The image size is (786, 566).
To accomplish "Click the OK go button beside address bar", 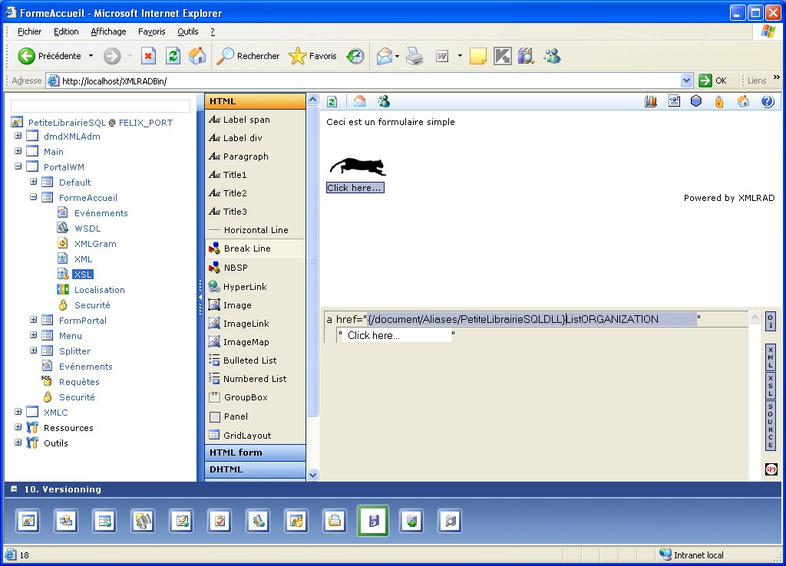I will click(x=712, y=81).
